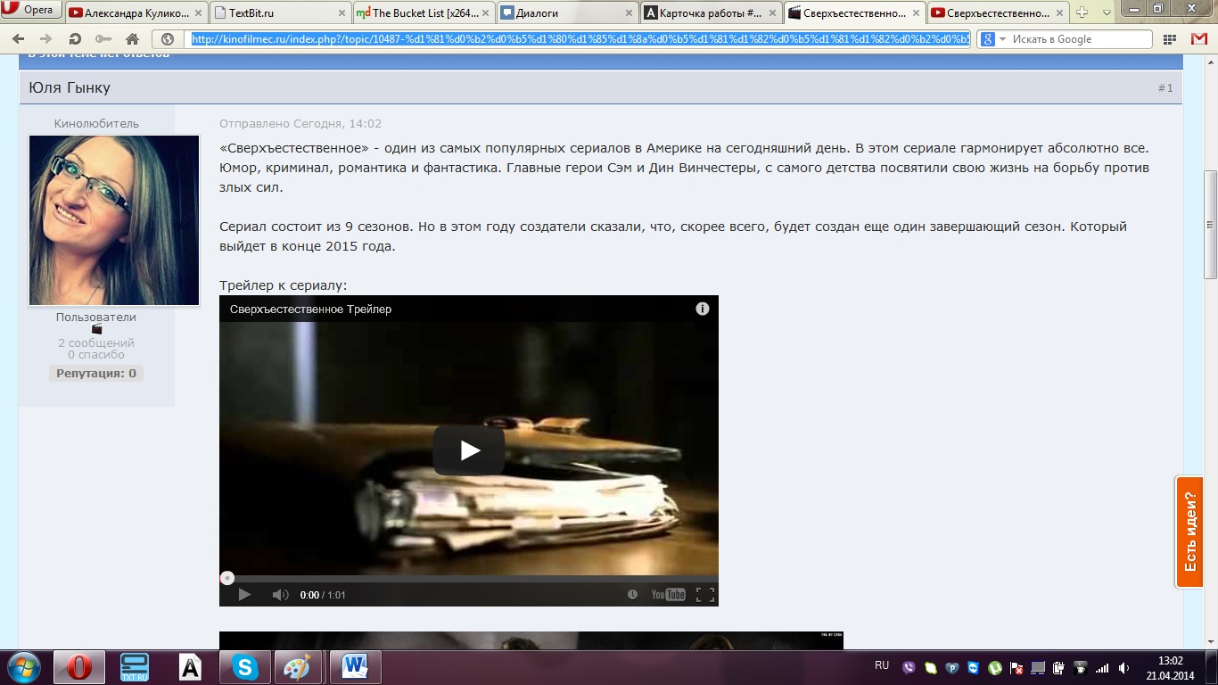Click the coffee cup tray icon
The height and width of the screenshot is (685, 1218).
(1081, 667)
